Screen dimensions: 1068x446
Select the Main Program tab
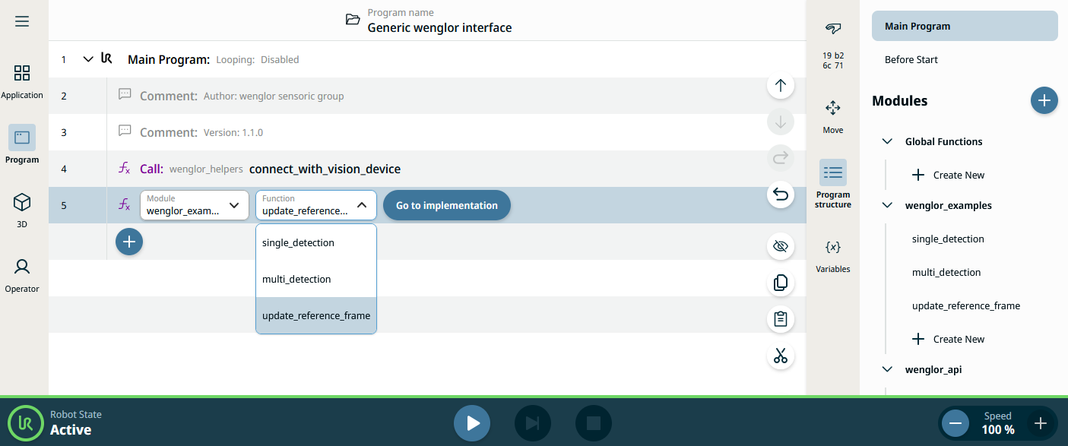965,26
